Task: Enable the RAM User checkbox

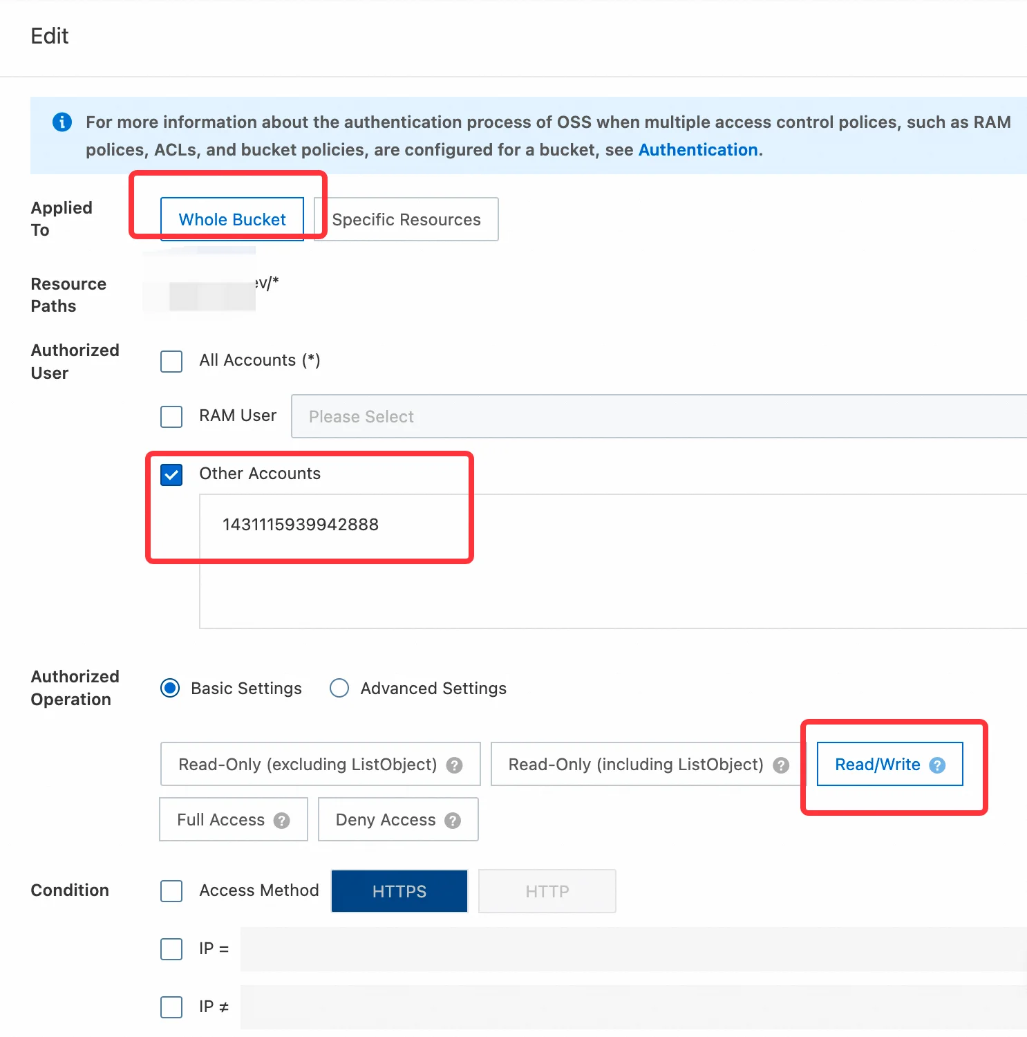Action: tap(171, 416)
